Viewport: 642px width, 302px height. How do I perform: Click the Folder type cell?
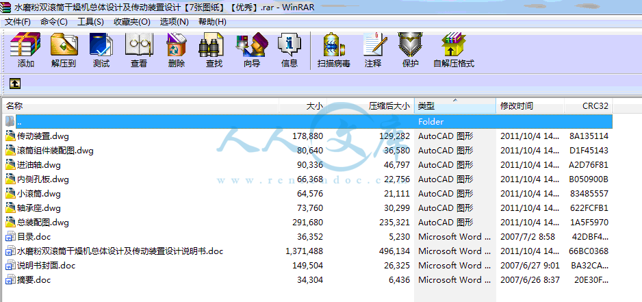(431, 122)
